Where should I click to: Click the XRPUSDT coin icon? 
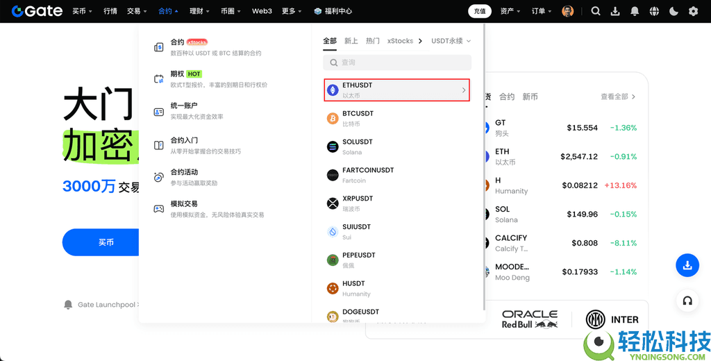pos(333,203)
